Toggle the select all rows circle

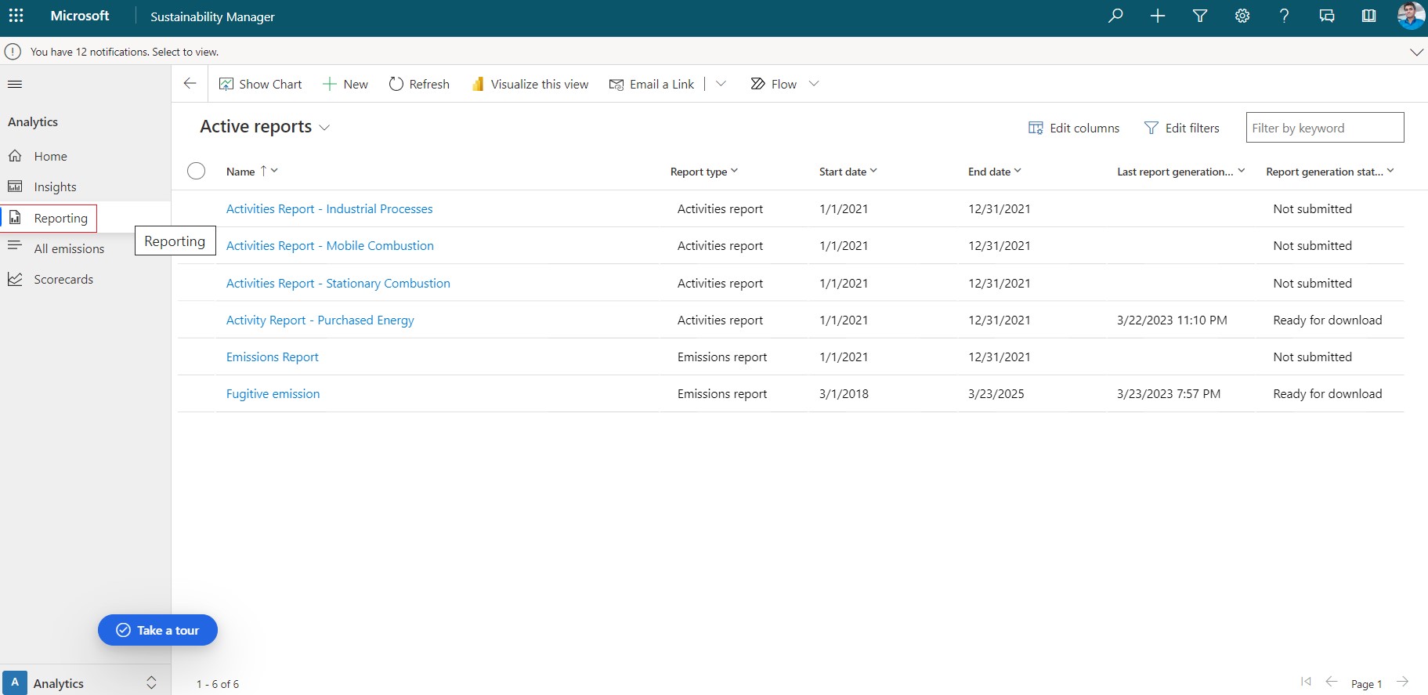pos(196,171)
